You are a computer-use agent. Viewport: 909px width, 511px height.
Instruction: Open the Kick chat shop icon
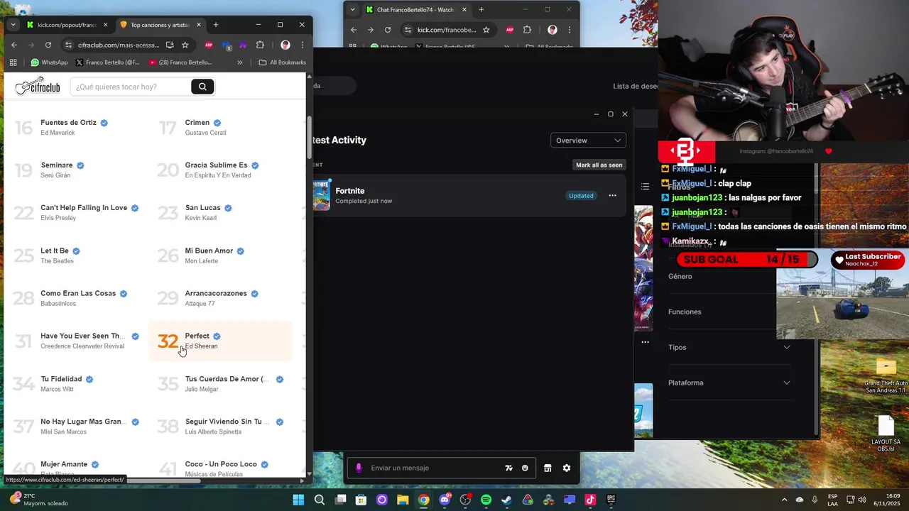548,468
